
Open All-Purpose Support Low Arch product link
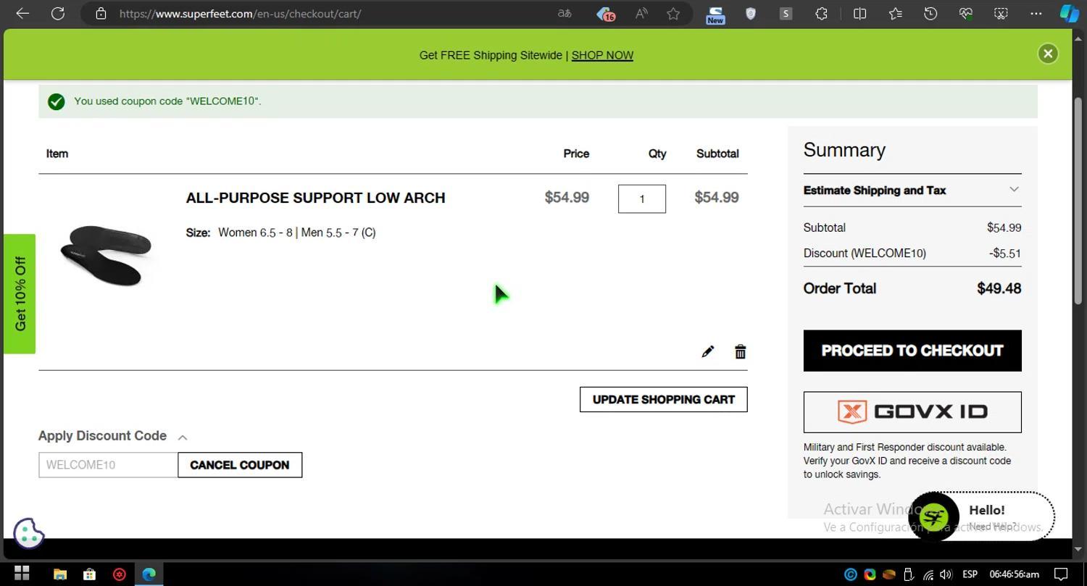[x=315, y=198]
